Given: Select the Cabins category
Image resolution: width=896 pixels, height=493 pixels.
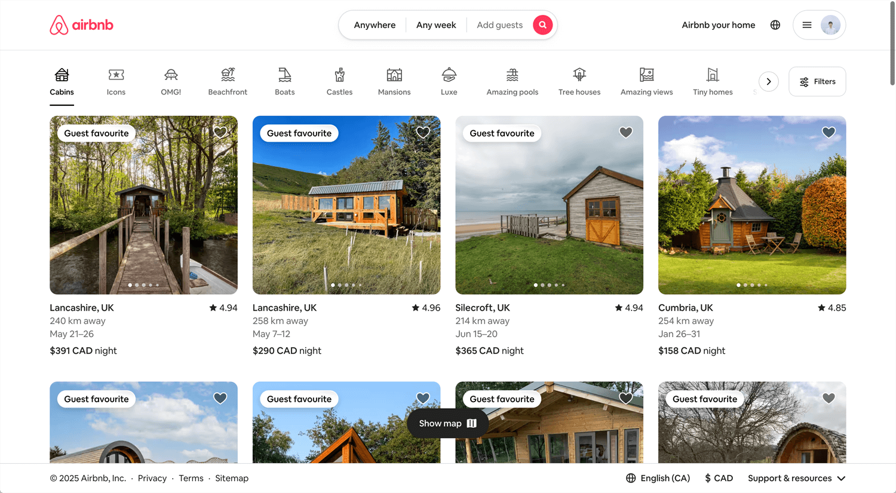Looking at the screenshot, I should pyautogui.click(x=62, y=82).
